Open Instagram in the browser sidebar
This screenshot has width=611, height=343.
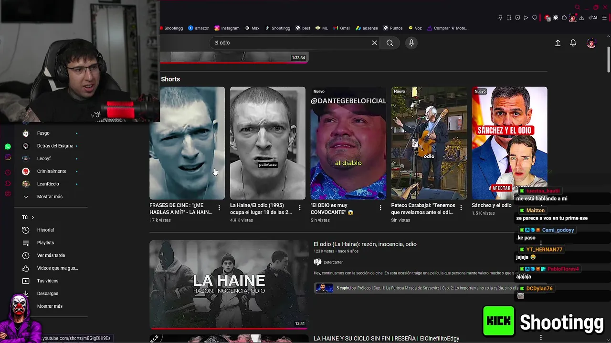point(8,157)
